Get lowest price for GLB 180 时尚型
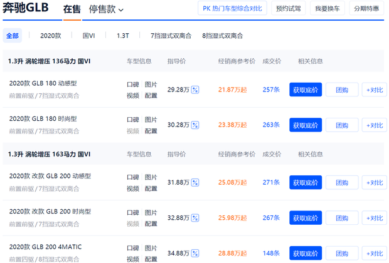Viewport: 389px width, 263px height. pos(306,125)
